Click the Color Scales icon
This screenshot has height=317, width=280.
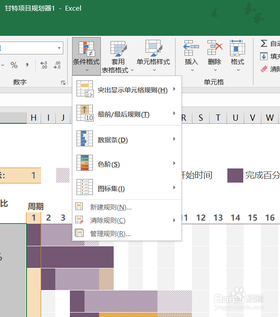85,163
